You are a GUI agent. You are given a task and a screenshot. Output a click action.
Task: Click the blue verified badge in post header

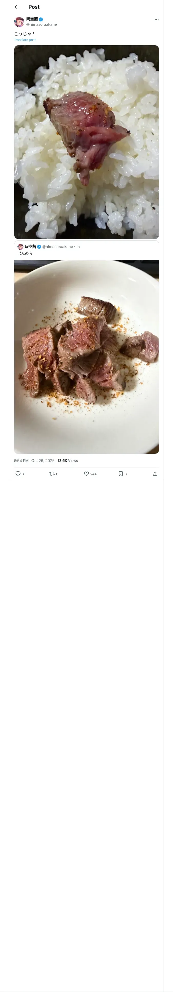coord(41,19)
